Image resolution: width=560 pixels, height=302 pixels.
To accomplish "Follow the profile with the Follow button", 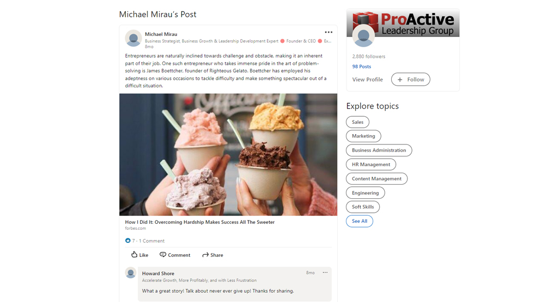I will (410, 79).
